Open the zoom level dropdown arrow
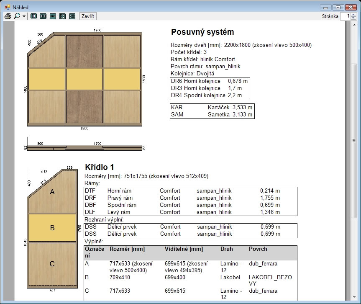Screen dimensions: 361x304 coord(24,17)
